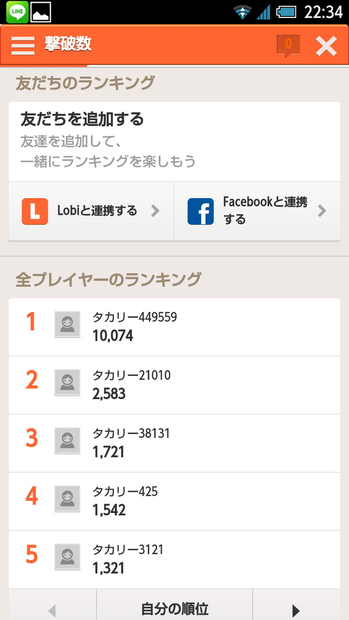
Task: Tap the orange Lobi L icon
Action: [x=35, y=211]
